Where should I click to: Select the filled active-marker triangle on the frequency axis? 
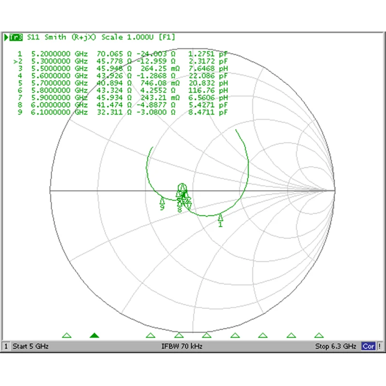point(95,335)
